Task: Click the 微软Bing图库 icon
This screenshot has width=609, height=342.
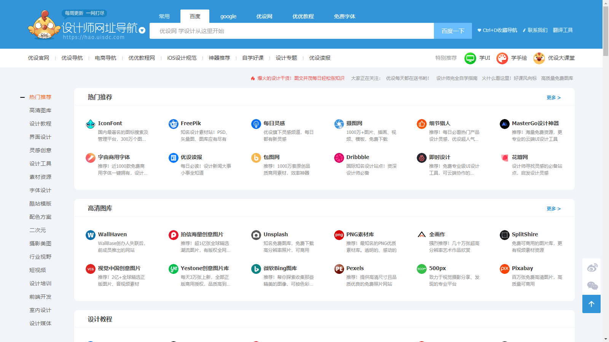Action: pyautogui.click(x=256, y=269)
